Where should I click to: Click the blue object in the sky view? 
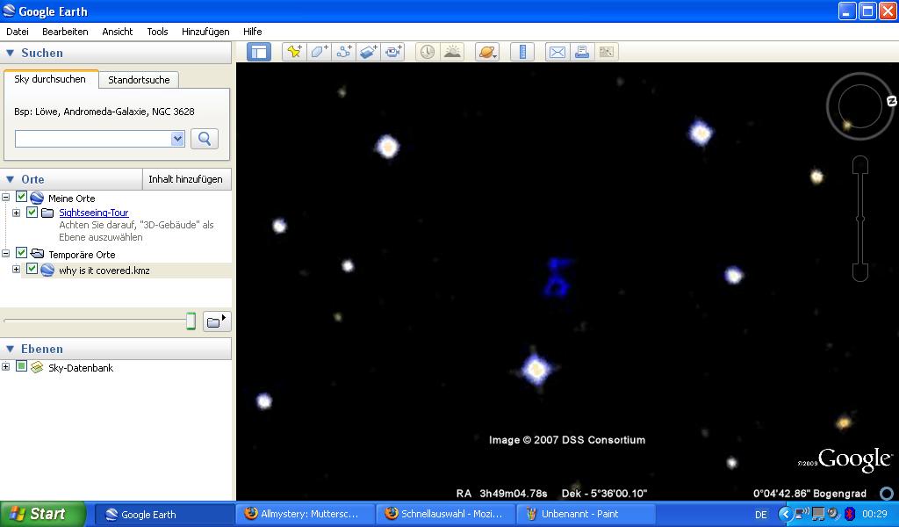(557, 278)
